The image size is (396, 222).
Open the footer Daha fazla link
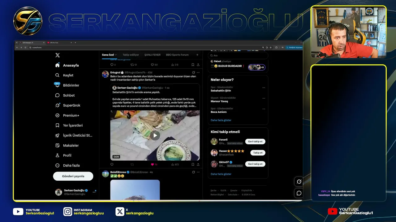[233, 195]
